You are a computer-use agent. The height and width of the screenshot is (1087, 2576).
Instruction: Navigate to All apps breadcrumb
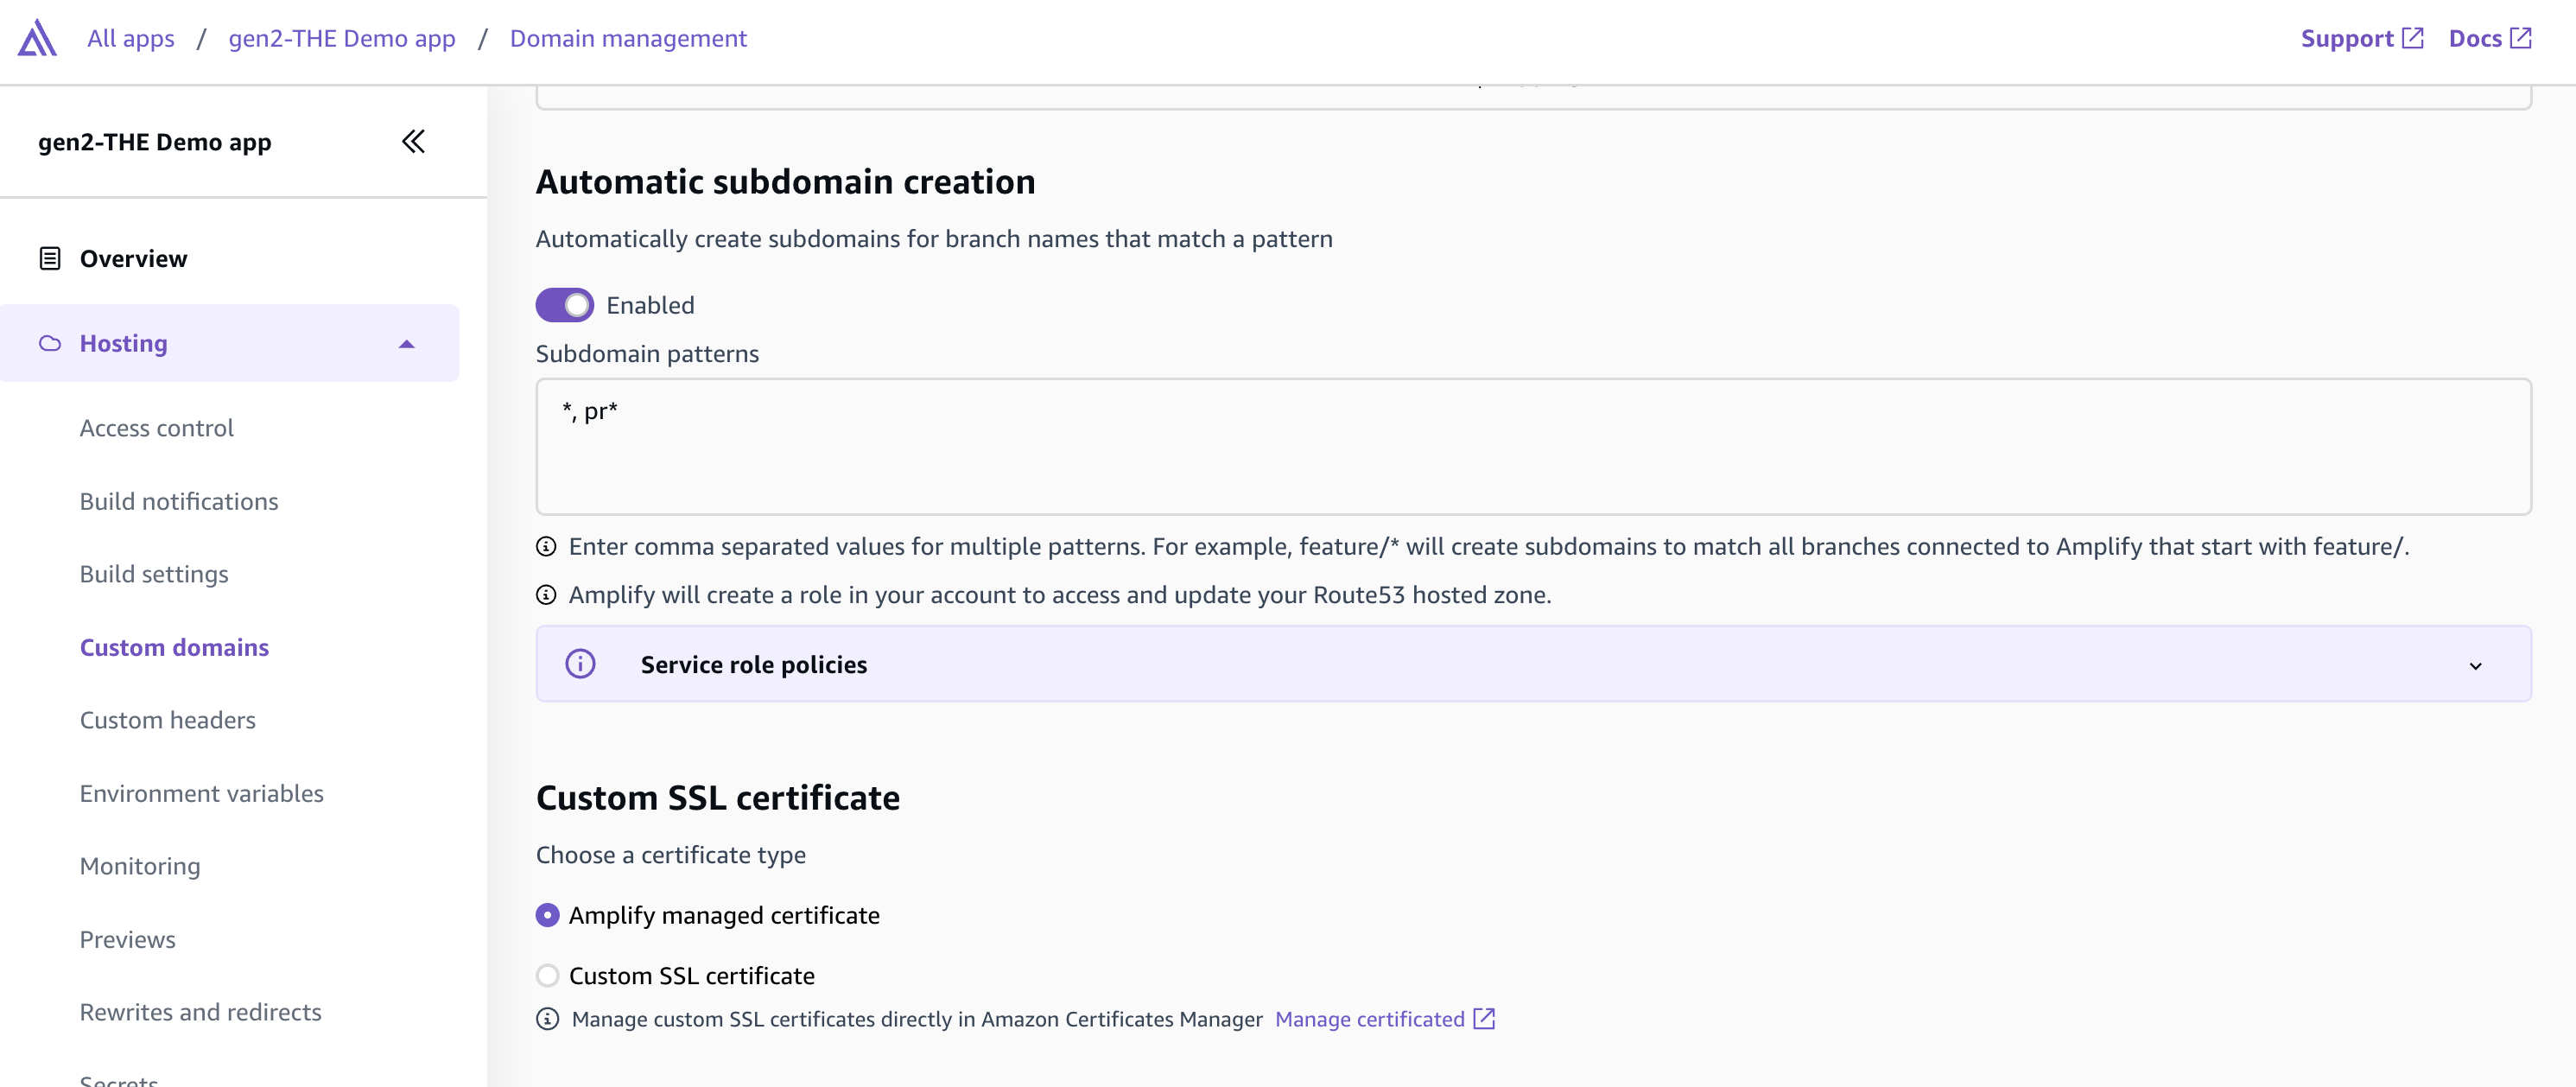[x=130, y=38]
